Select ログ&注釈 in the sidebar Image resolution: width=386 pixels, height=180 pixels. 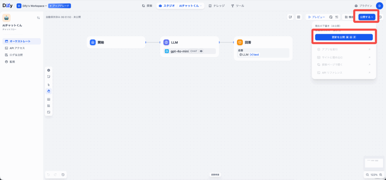(16, 55)
